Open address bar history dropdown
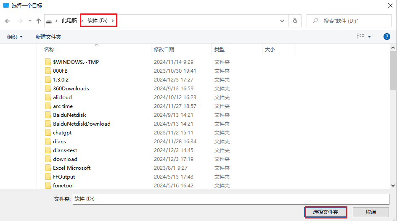 point(282,21)
